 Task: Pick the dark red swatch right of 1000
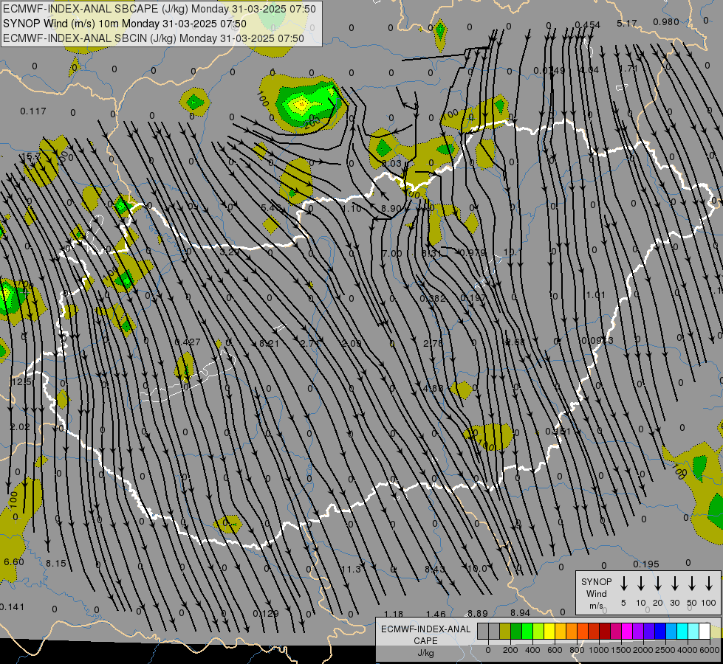pos(605,631)
